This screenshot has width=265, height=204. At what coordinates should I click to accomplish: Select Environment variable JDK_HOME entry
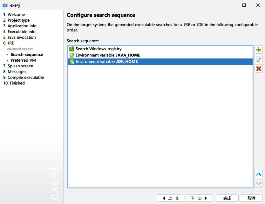click(107, 62)
